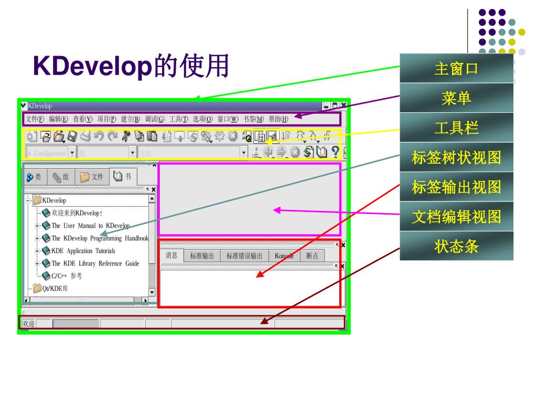Switch to the 标准输出 tab
The width and height of the screenshot is (537, 403).
(x=202, y=256)
